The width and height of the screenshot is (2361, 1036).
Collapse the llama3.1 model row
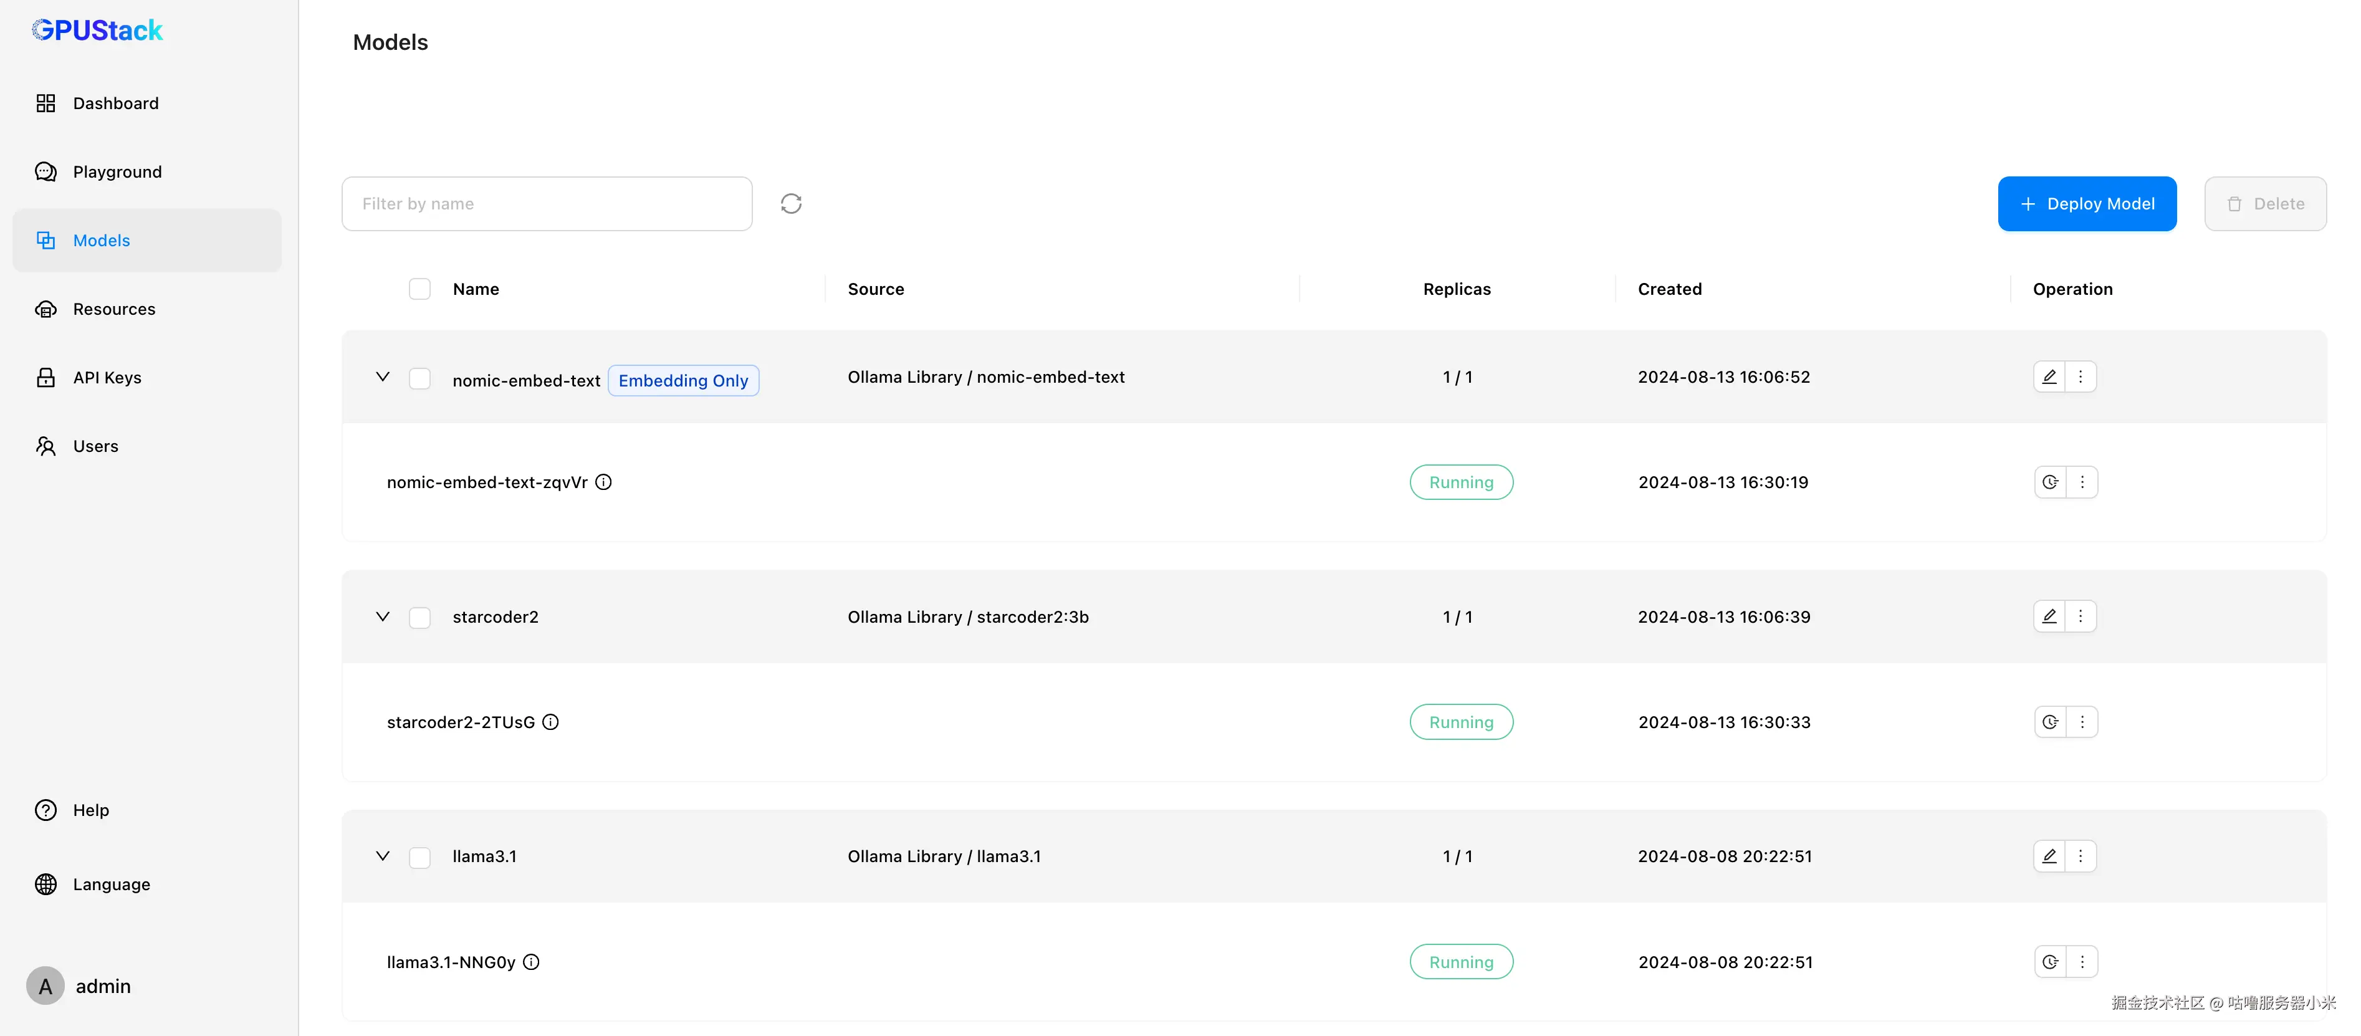[383, 856]
